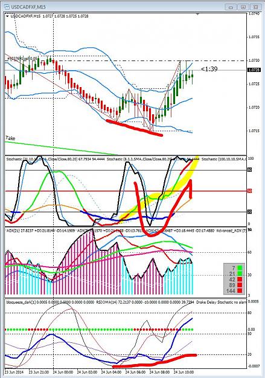Click the 0.00 scale label in bottom pane
265x378 pixels.
[251, 330]
